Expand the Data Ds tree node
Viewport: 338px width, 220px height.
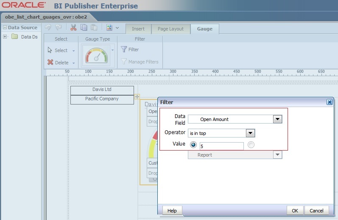click(x=5, y=36)
